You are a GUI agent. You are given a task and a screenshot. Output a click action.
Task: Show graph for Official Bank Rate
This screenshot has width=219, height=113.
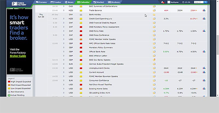click(x=204, y=51)
